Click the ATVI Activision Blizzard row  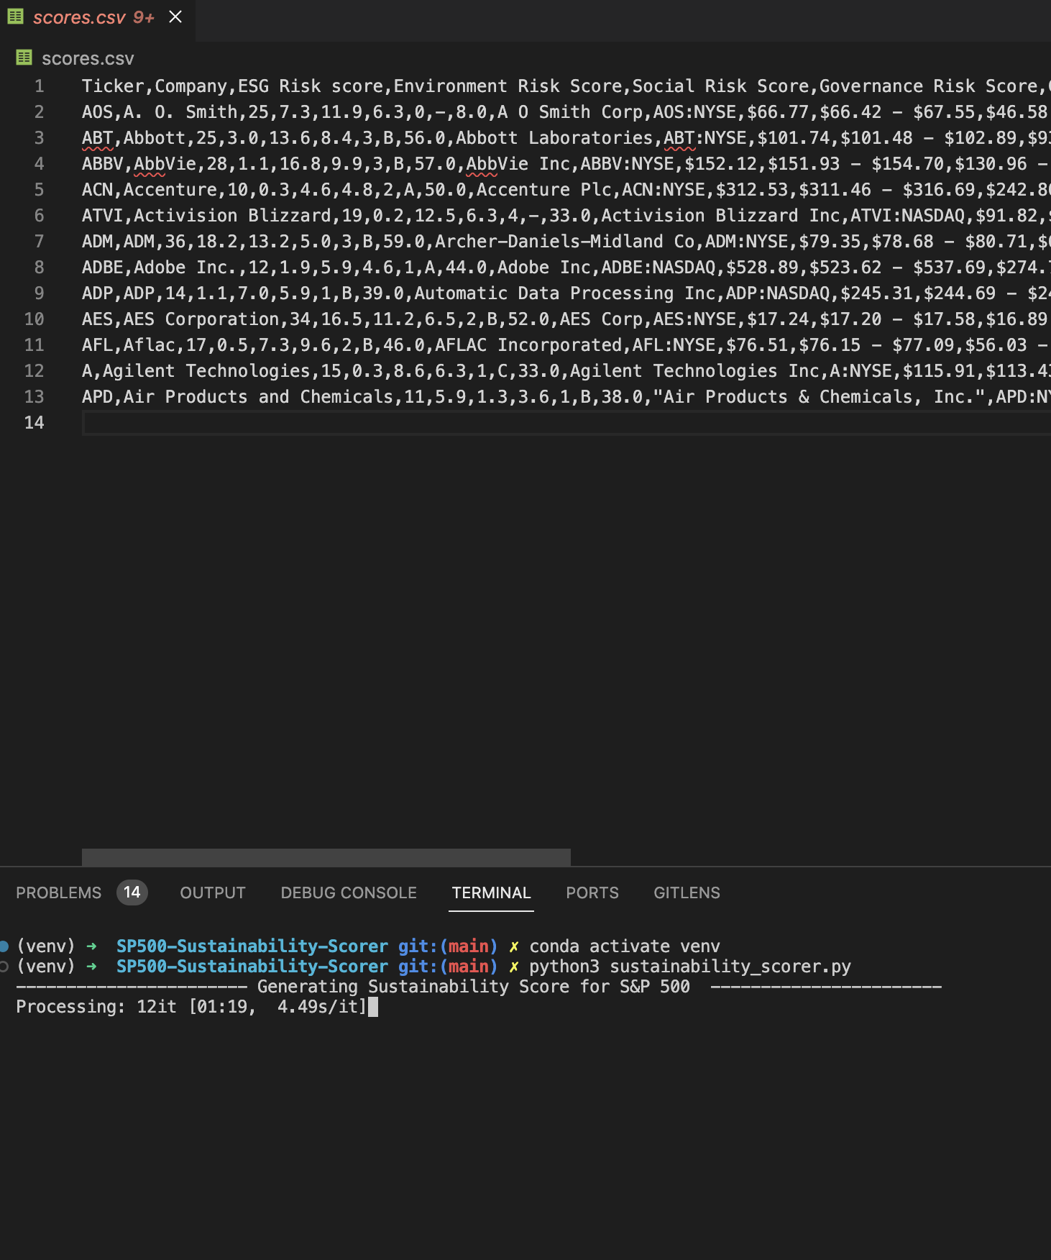click(x=566, y=216)
